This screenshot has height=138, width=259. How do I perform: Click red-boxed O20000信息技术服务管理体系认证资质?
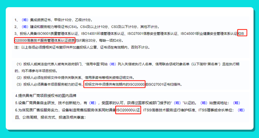[45, 41]
